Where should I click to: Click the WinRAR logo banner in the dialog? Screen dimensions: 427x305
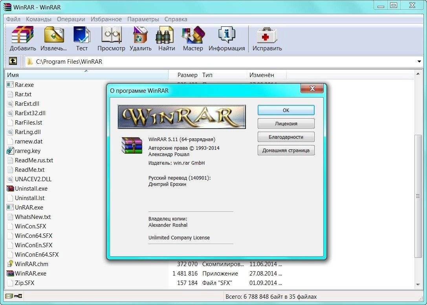(x=181, y=117)
